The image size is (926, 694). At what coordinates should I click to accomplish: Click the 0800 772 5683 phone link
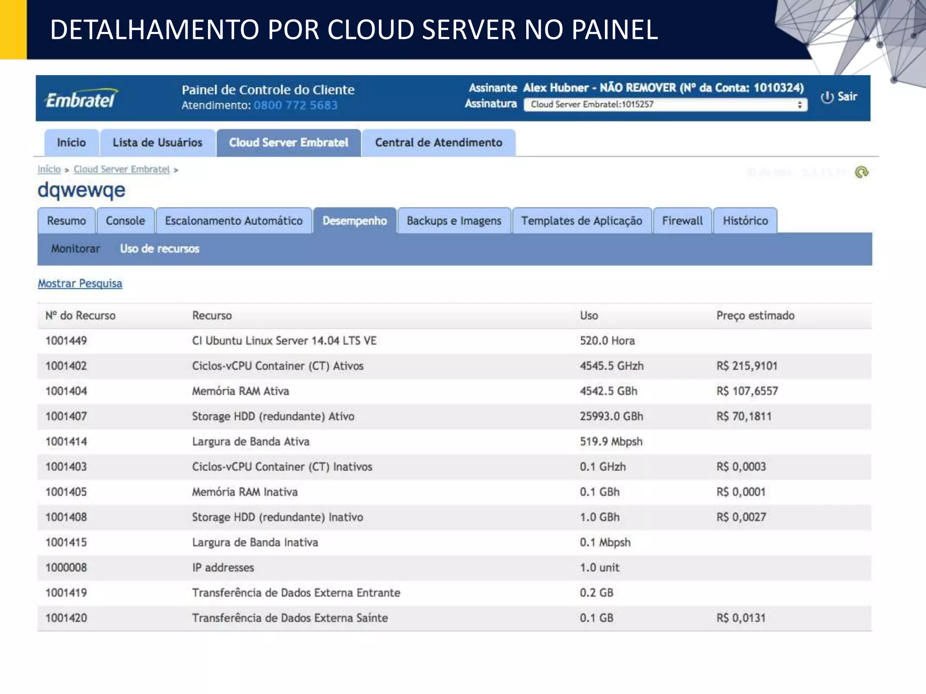[296, 105]
